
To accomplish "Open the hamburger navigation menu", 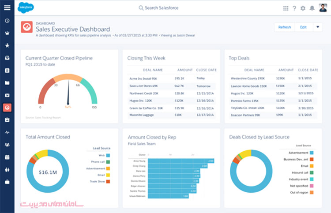I will click(x=7, y=8).
